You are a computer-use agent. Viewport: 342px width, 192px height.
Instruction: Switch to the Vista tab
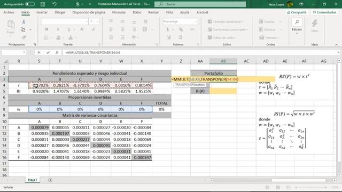(169, 12)
